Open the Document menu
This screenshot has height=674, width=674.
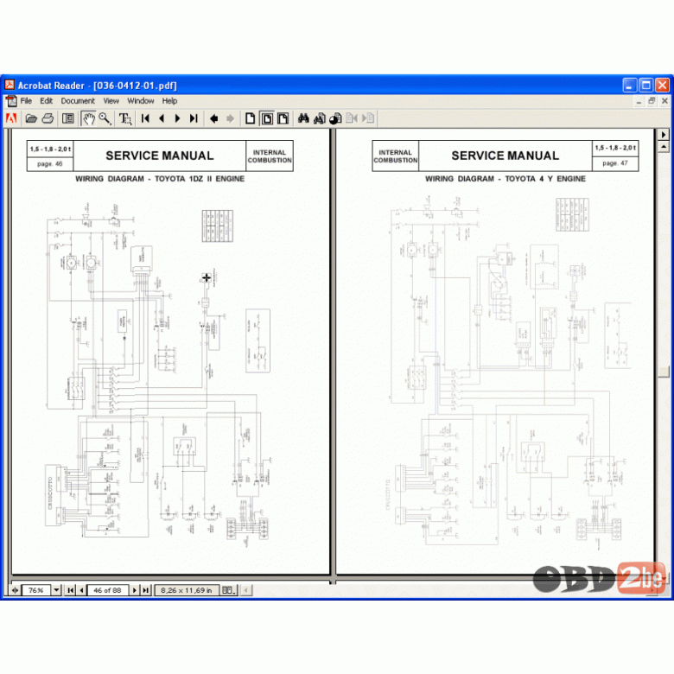click(x=78, y=101)
